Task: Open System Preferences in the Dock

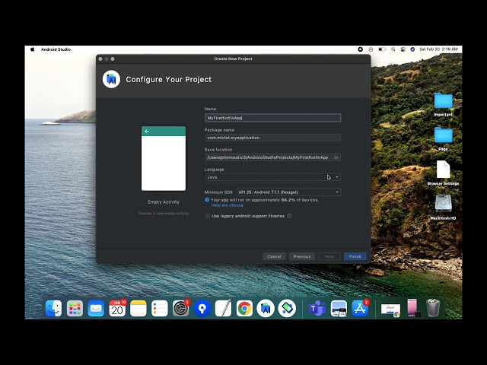Action: pos(181,308)
